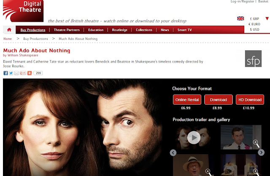Go to previous gallery images arrow
This screenshot has width=270, height=176.
pos(173,152)
